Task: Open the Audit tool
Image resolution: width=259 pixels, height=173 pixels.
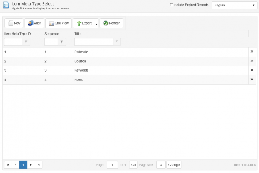Action: 35,23
